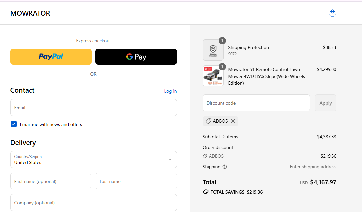Remove the ADBO5 discount code tag

point(233,121)
